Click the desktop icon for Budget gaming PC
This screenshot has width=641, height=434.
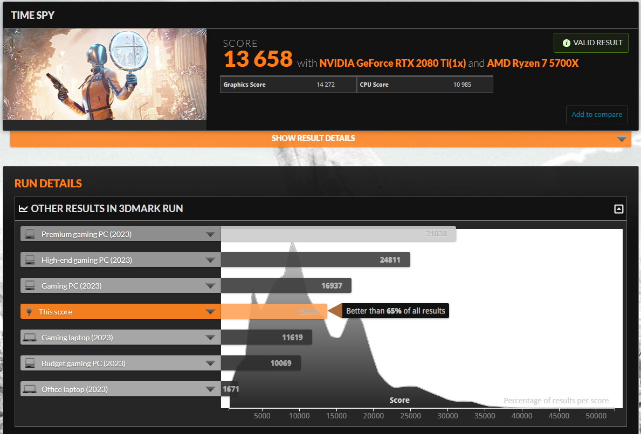(30, 363)
